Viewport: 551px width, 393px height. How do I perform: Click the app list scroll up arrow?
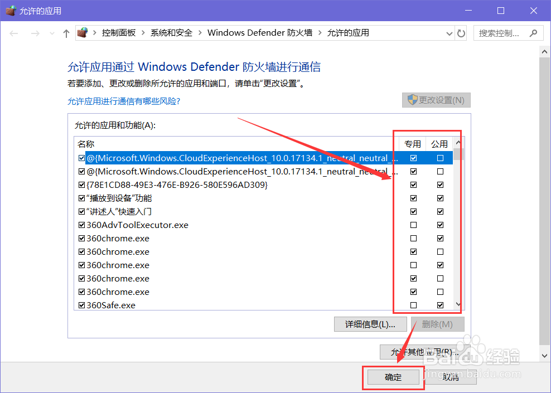[x=458, y=143]
